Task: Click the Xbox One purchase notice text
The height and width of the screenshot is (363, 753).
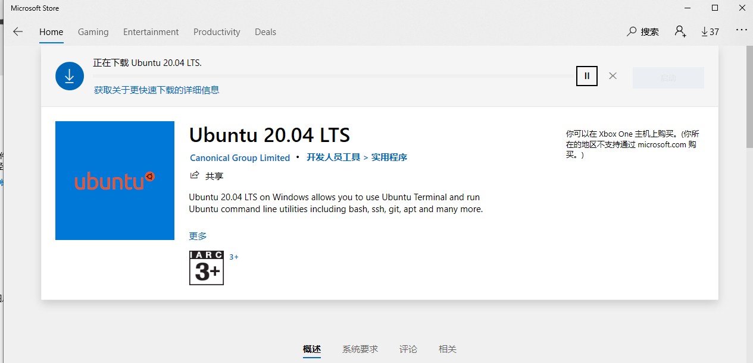Action: pos(633,144)
